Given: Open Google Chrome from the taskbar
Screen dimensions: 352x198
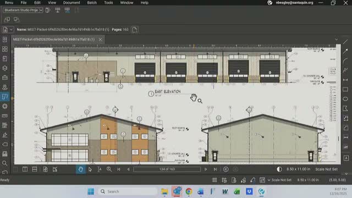Looking at the screenshot, I should [x=189, y=191].
